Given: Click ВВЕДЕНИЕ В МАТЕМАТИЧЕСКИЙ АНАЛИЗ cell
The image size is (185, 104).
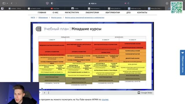Looking at the screenshot, I should (x=52, y=45).
